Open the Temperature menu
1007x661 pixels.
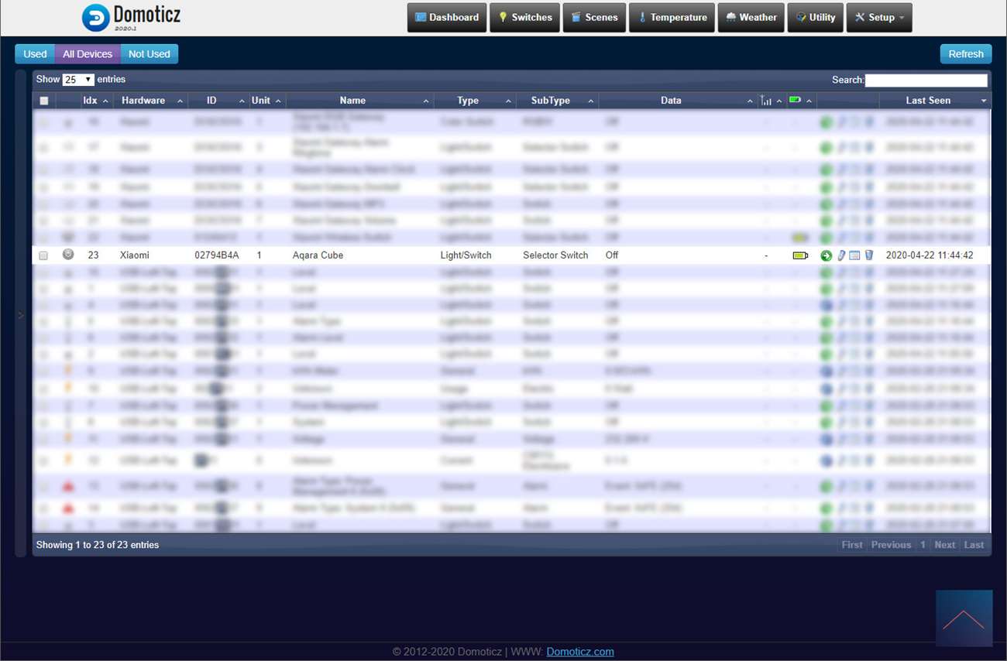(x=672, y=17)
